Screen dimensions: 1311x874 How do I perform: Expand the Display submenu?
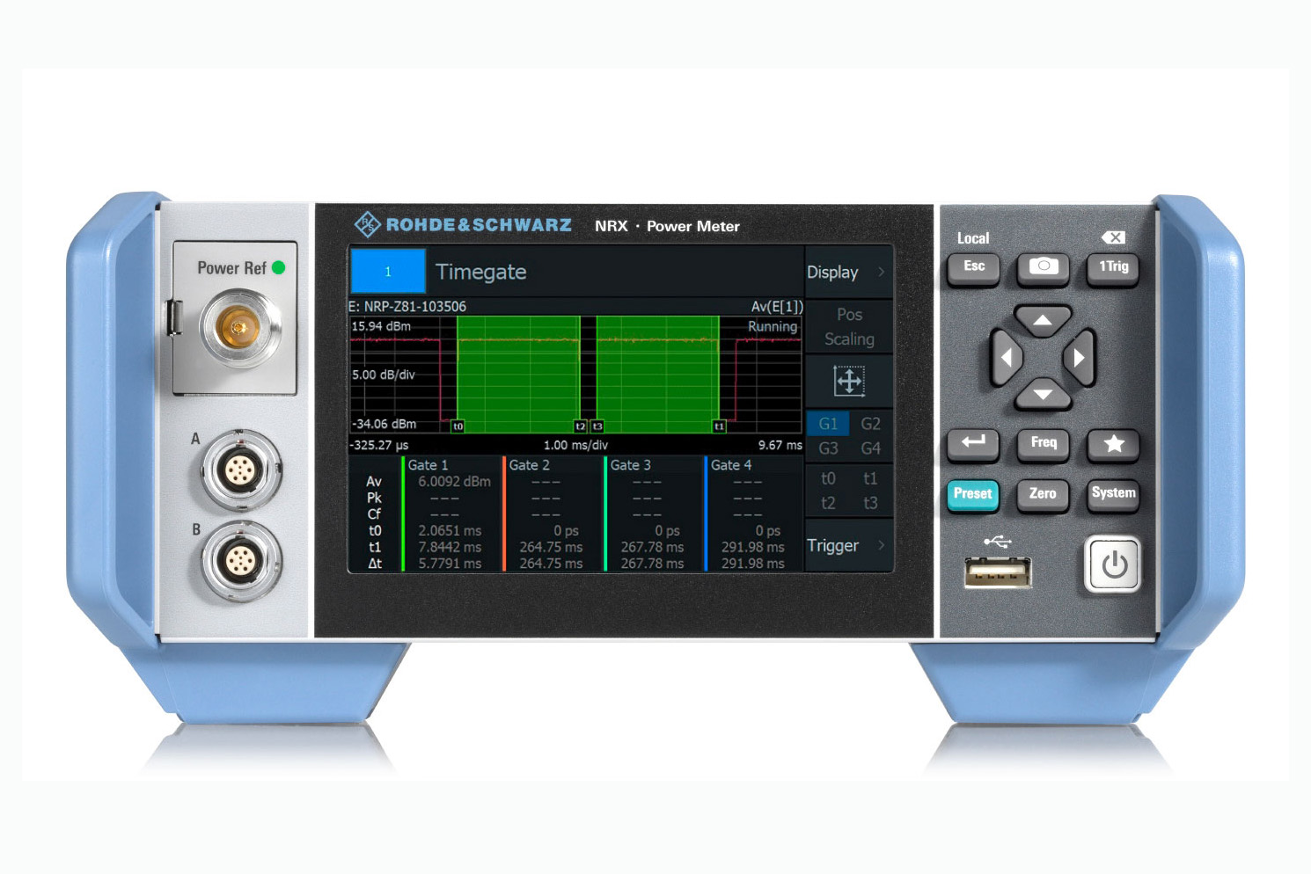(x=848, y=273)
